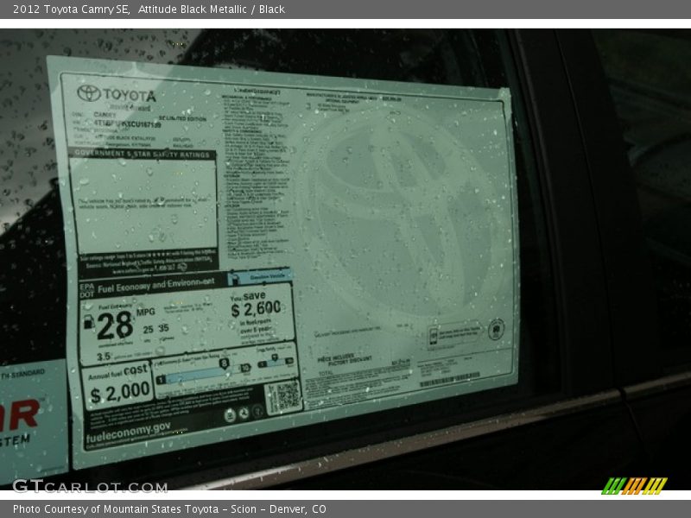Click the "Gasoline Vehicle" blue tag
Viewport: 691px width, 518px height.
(x=260, y=276)
